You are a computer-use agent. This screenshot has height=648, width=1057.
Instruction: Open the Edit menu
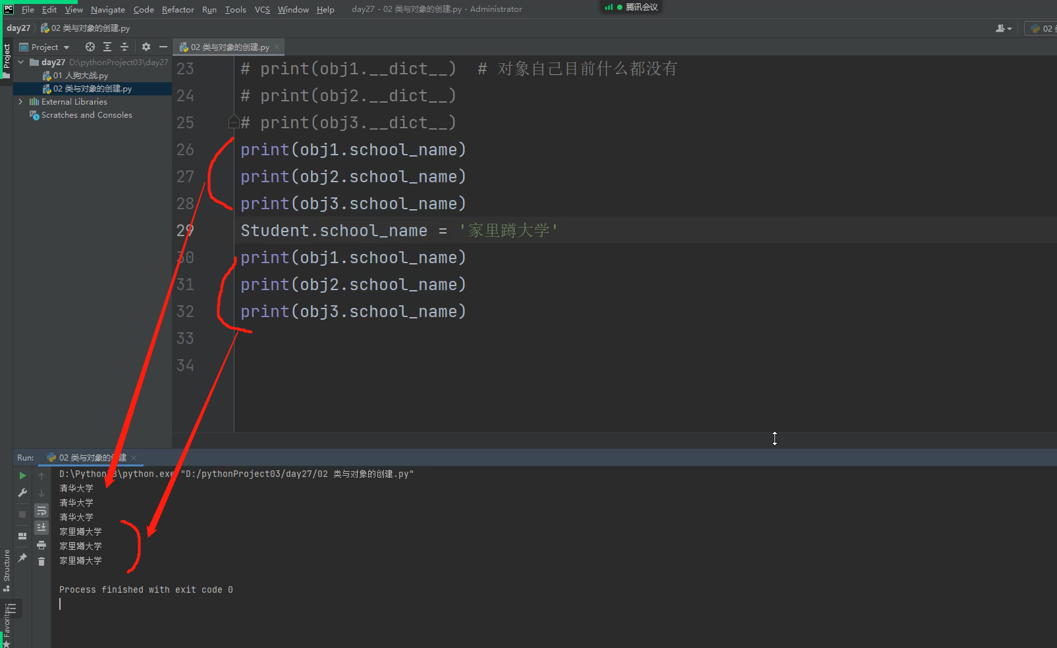[49, 9]
